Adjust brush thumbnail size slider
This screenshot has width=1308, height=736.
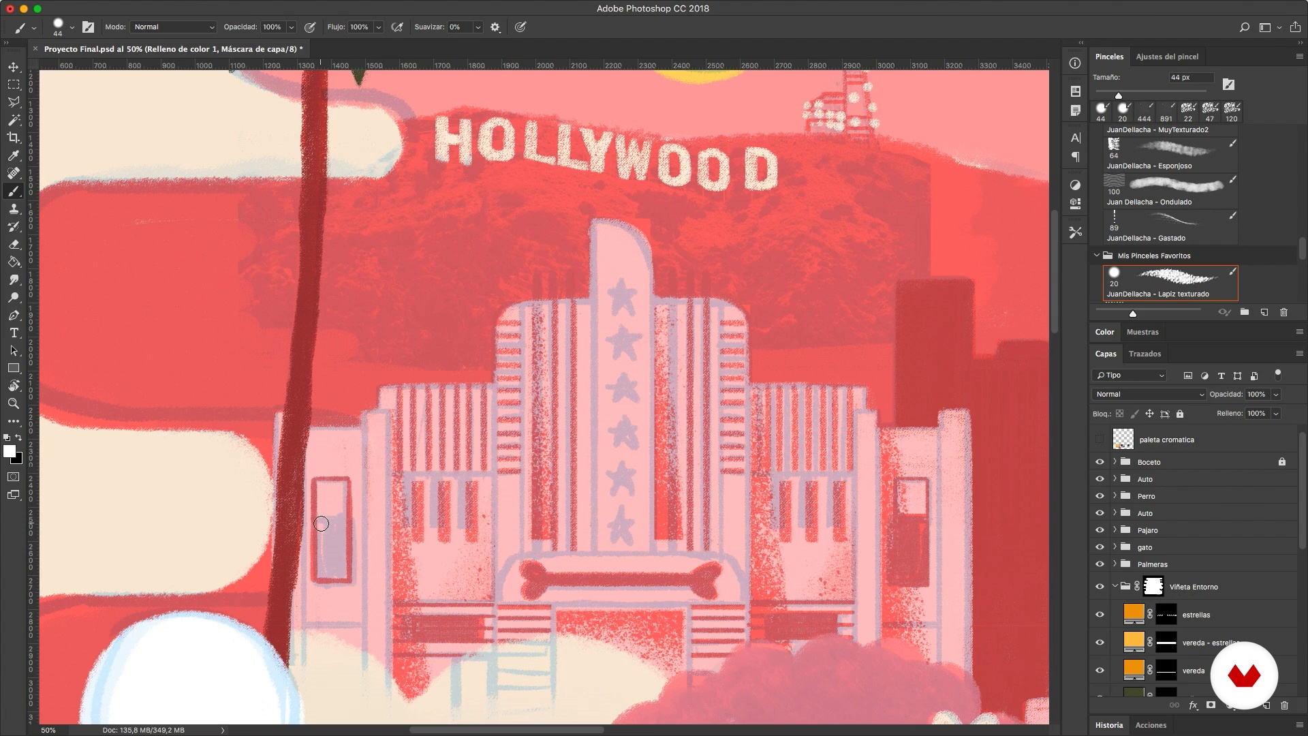click(x=1133, y=313)
